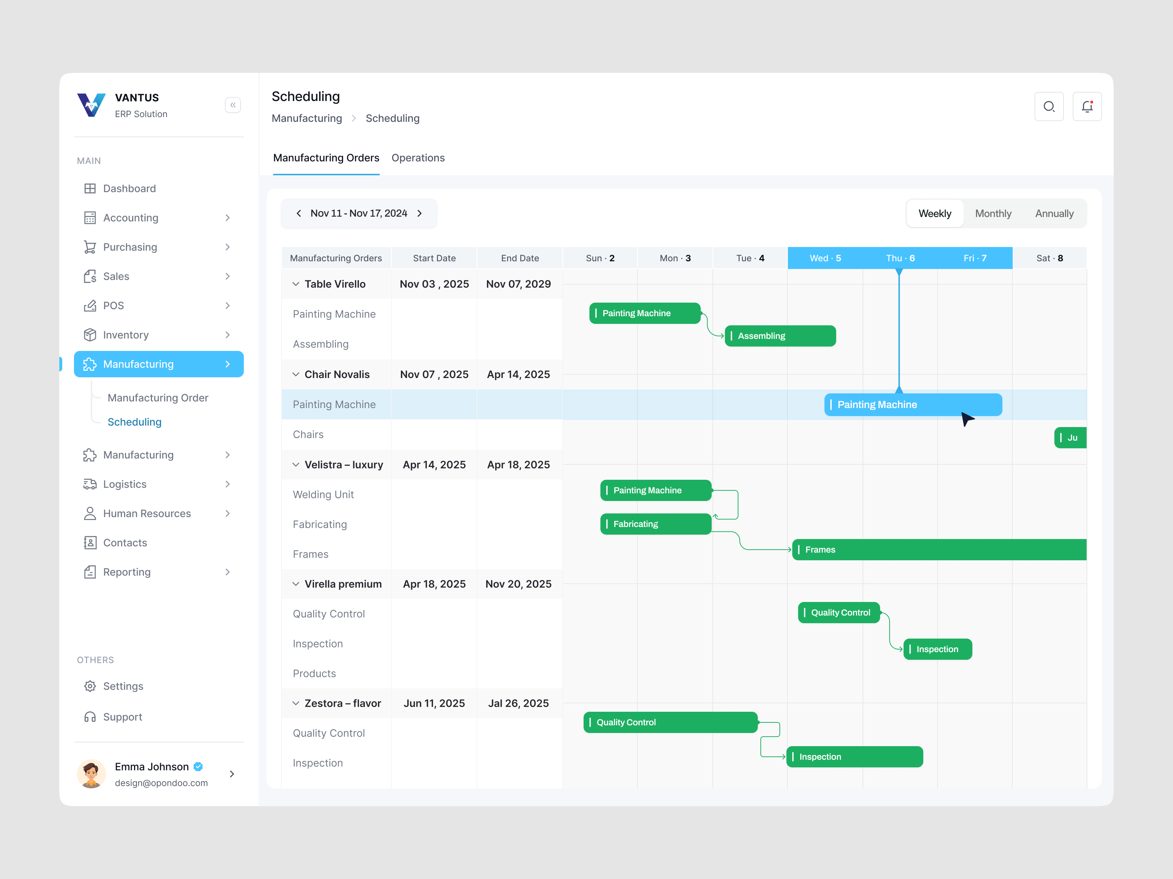The width and height of the screenshot is (1173, 879).
Task: Click the highlighted Manufacturing sidebar item
Action: (x=159, y=364)
